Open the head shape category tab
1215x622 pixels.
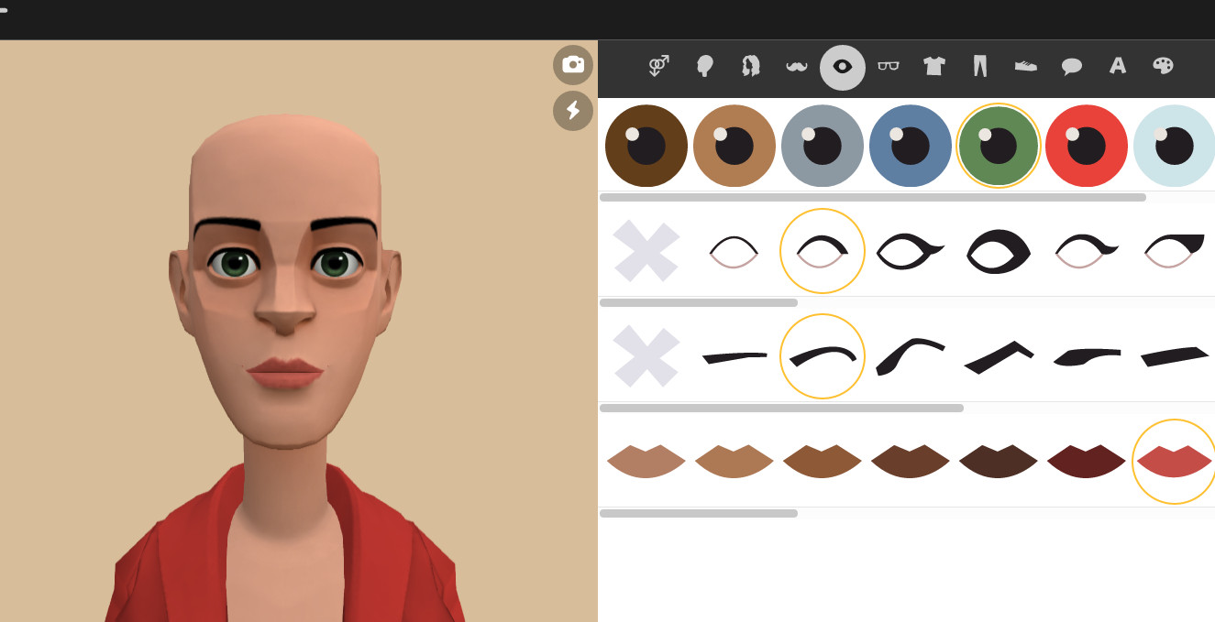(704, 66)
